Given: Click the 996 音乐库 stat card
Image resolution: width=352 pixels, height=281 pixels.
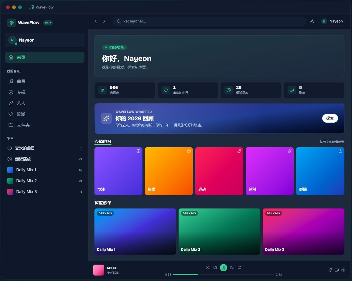Looking at the screenshot, I should pos(125,90).
